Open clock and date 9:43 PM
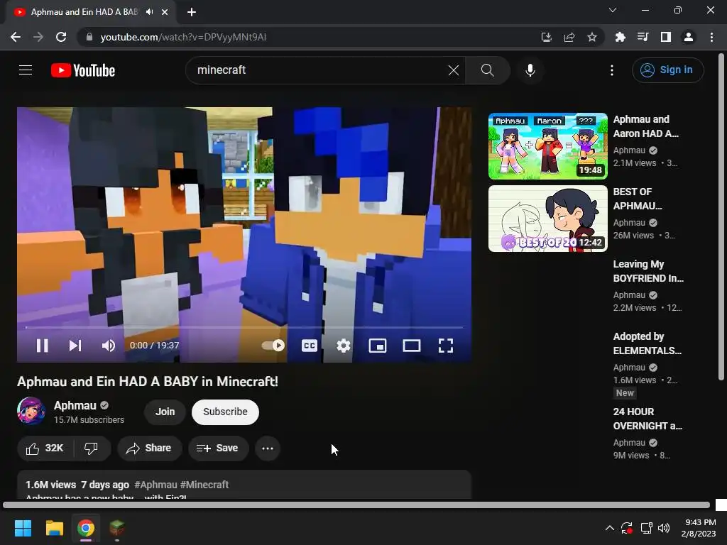This screenshot has height=545, width=727. click(x=699, y=528)
